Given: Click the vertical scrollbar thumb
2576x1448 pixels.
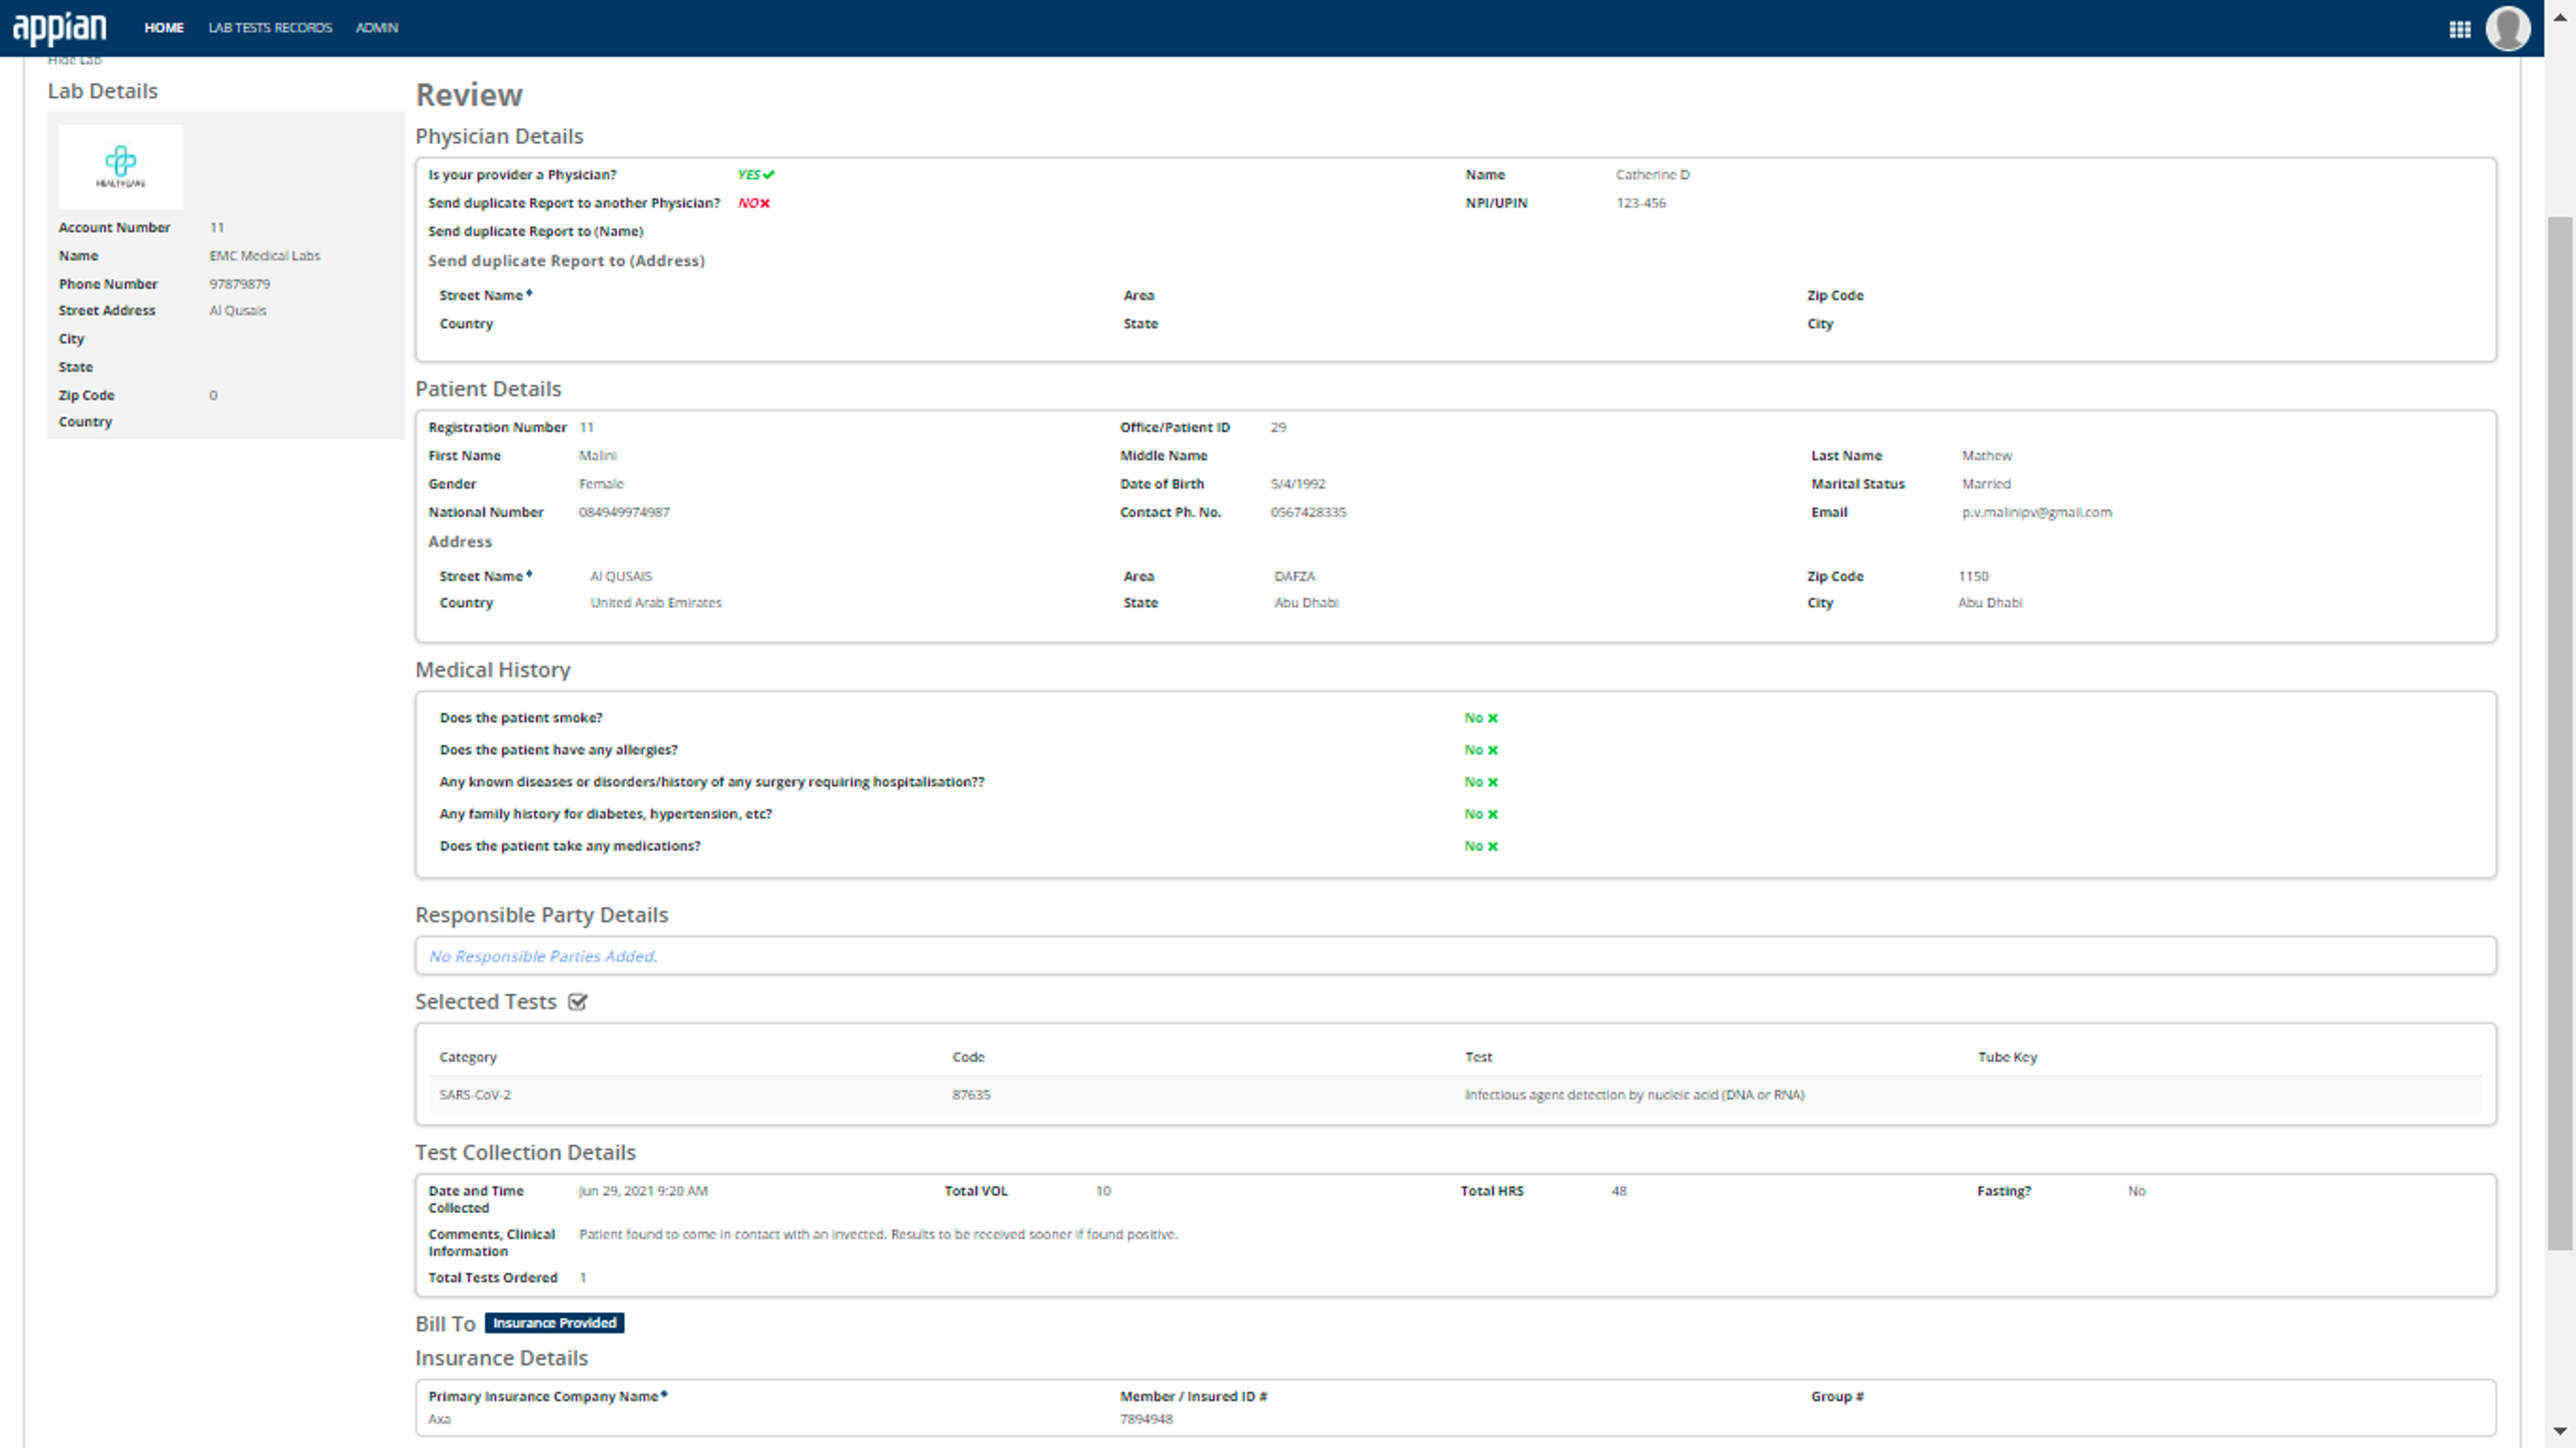Looking at the screenshot, I should pos(2560,733).
